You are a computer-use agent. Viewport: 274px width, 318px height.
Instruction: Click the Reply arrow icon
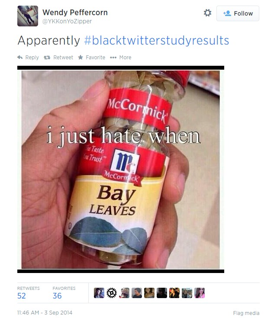[20, 58]
